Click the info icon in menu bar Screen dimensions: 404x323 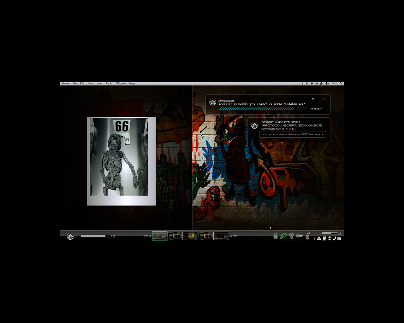pos(303,84)
